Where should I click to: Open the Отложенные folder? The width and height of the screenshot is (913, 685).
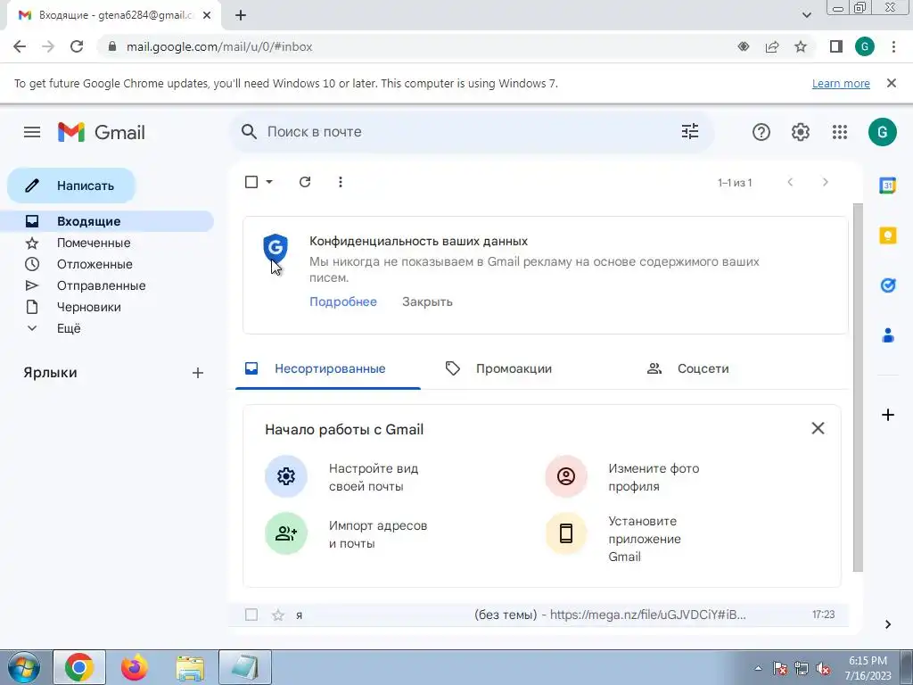(x=107, y=264)
